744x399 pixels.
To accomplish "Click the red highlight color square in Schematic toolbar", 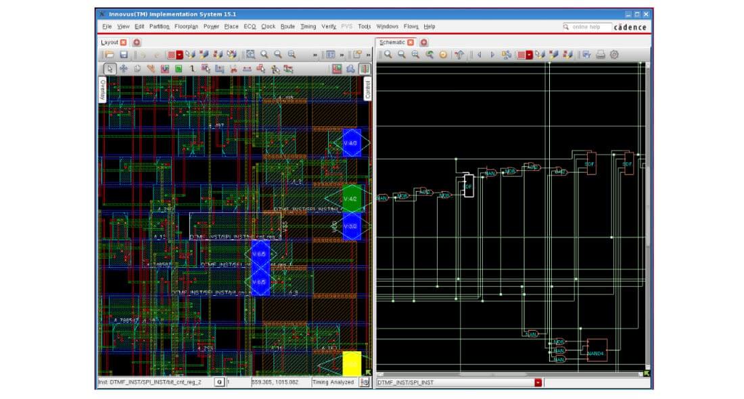I will (521, 55).
